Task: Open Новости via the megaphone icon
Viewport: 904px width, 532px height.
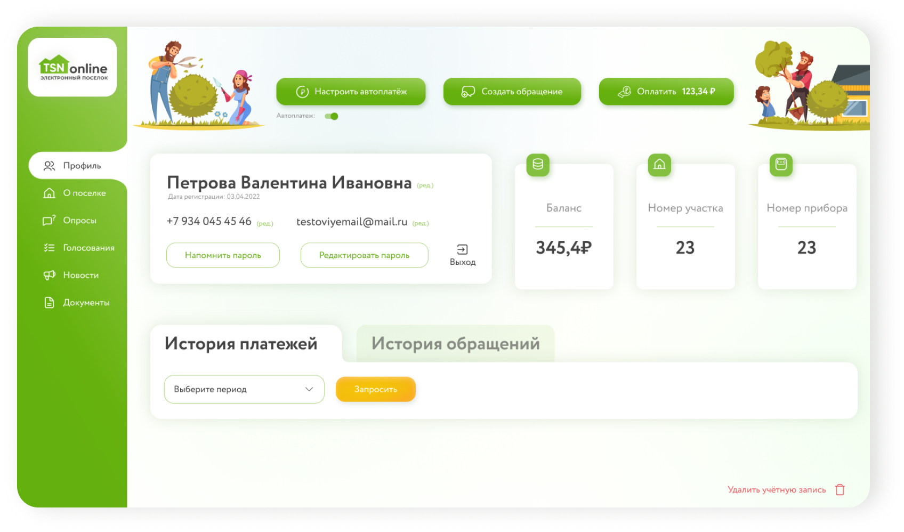Action: click(49, 275)
